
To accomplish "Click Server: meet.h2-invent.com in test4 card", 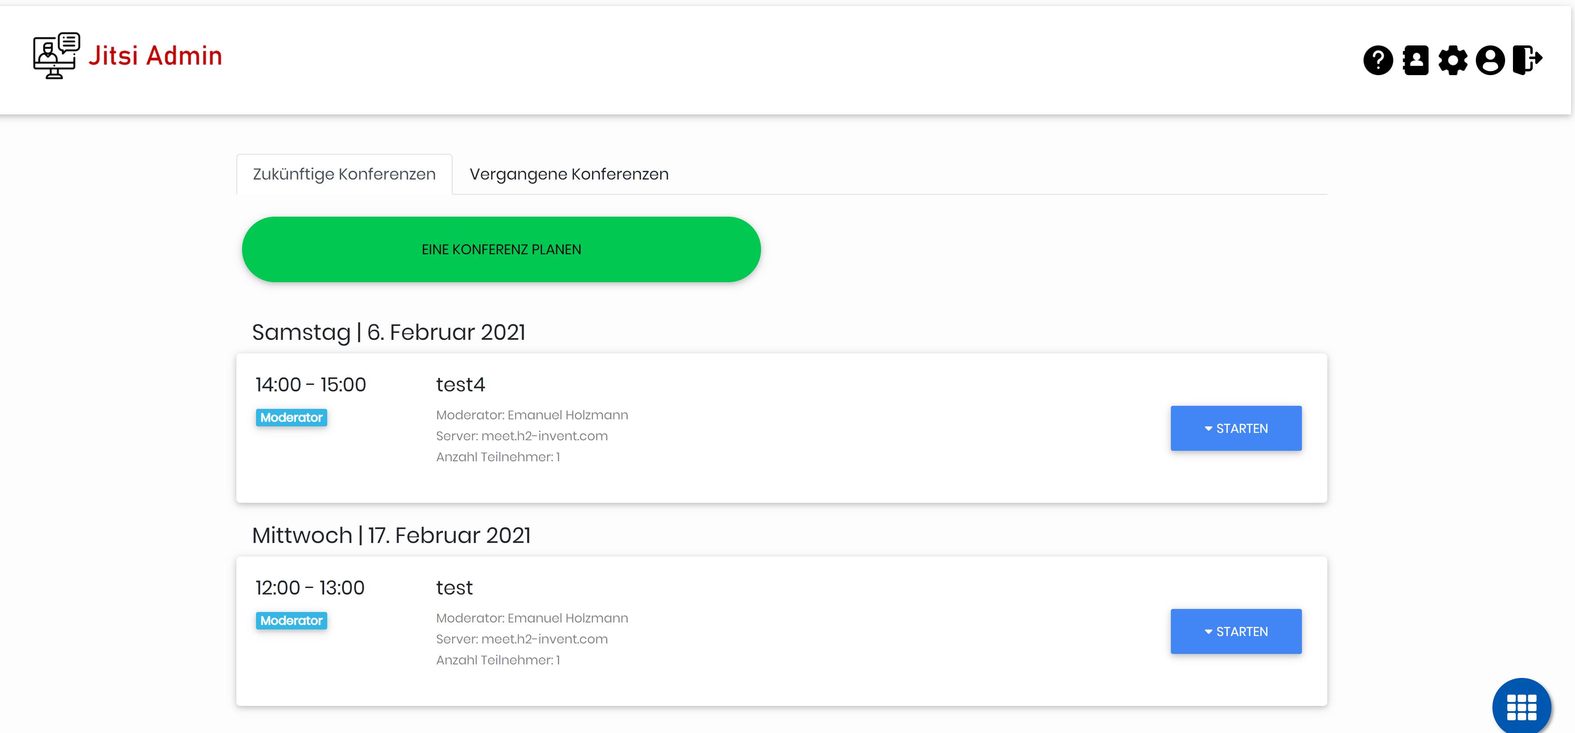I will [522, 436].
